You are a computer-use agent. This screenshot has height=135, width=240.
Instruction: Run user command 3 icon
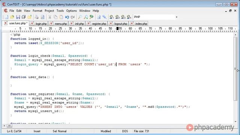click(123, 17)
